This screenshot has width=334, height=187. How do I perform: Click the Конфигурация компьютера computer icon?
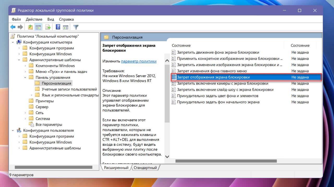coord(19,42)
